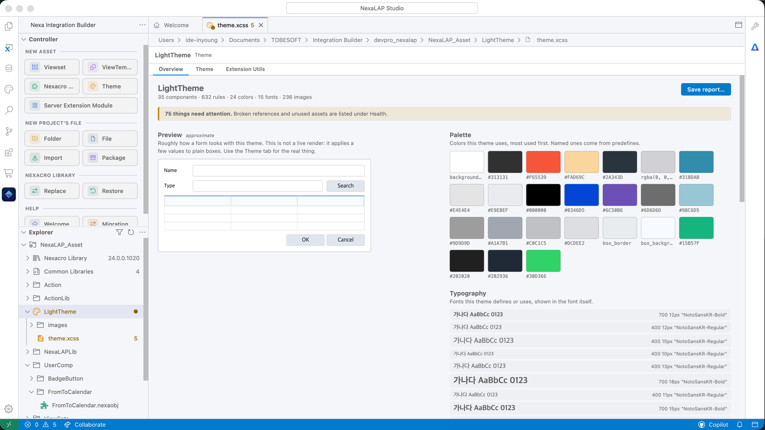This screenshot has width=765, height=430.
Task: Select the Overview tab
Action: pos(171,69)
